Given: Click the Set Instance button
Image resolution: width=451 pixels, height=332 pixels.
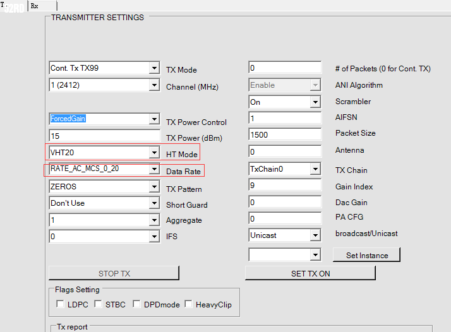Looking at the screenshot, I should (366, 255).
